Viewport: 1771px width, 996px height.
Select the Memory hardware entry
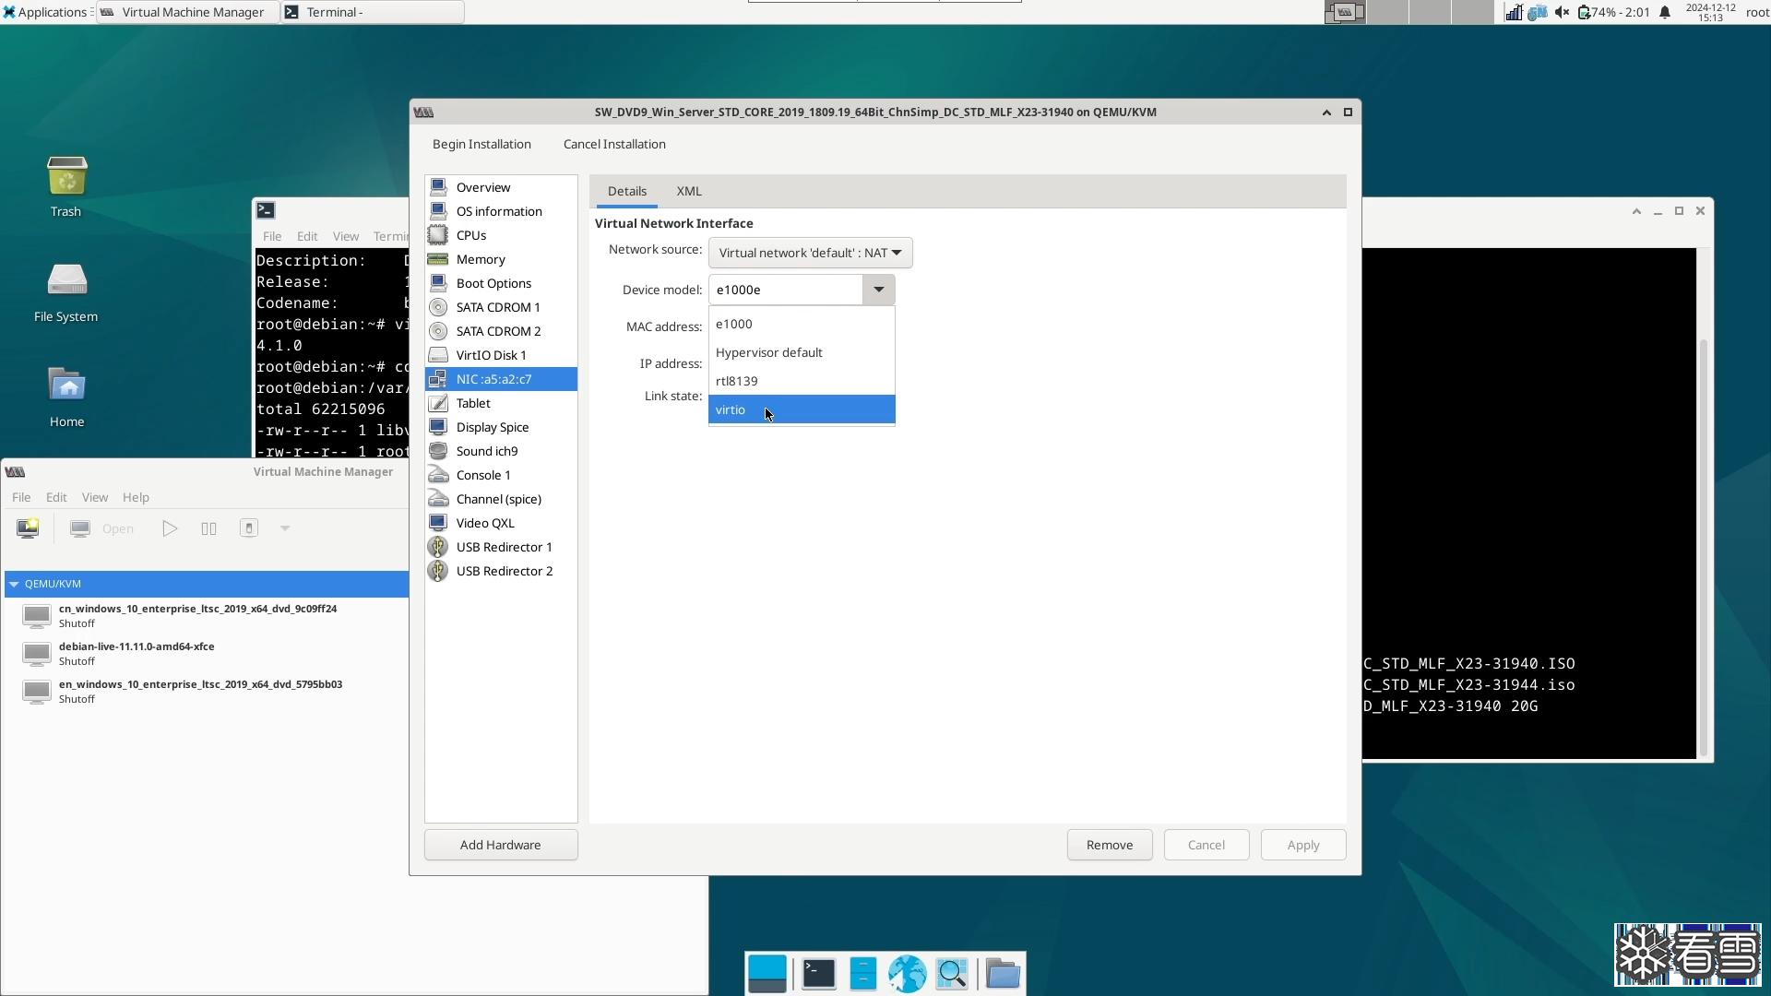pyautogui.click(x=480, y=259)
